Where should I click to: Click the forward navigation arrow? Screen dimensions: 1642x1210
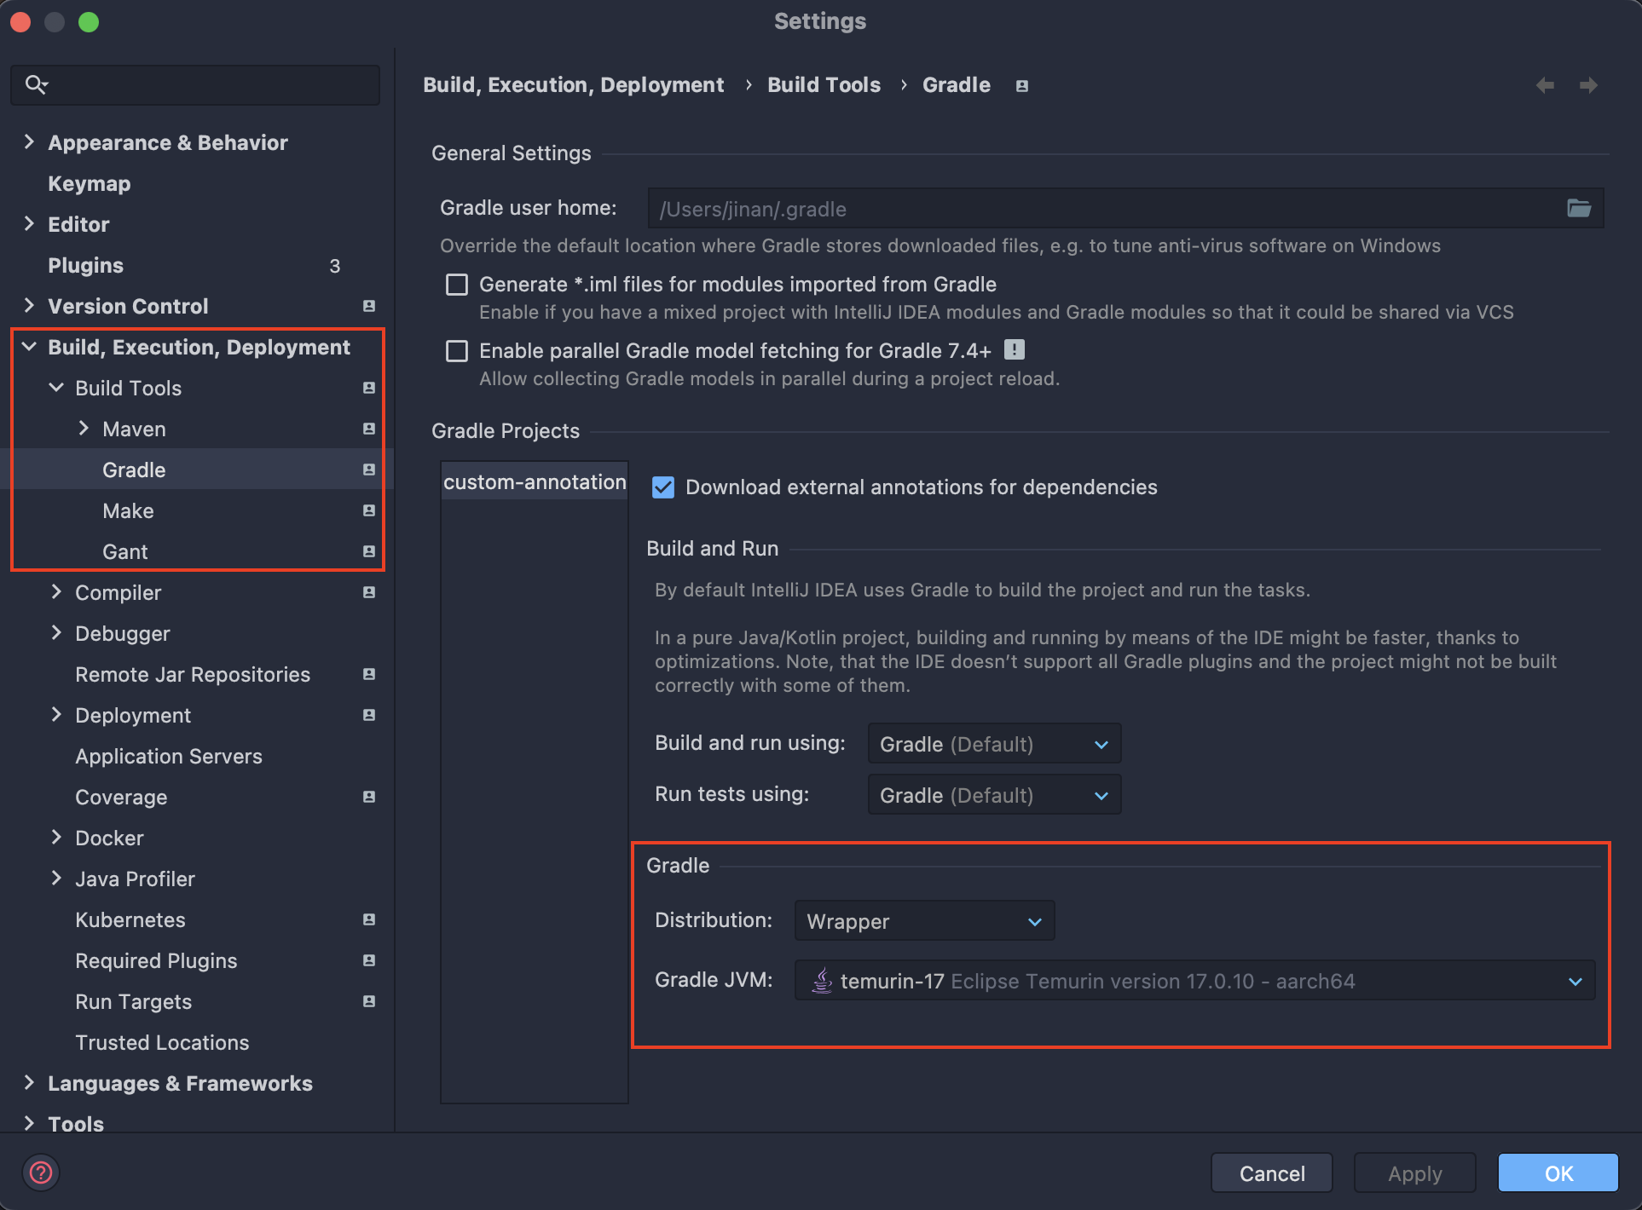[1588, 85]
